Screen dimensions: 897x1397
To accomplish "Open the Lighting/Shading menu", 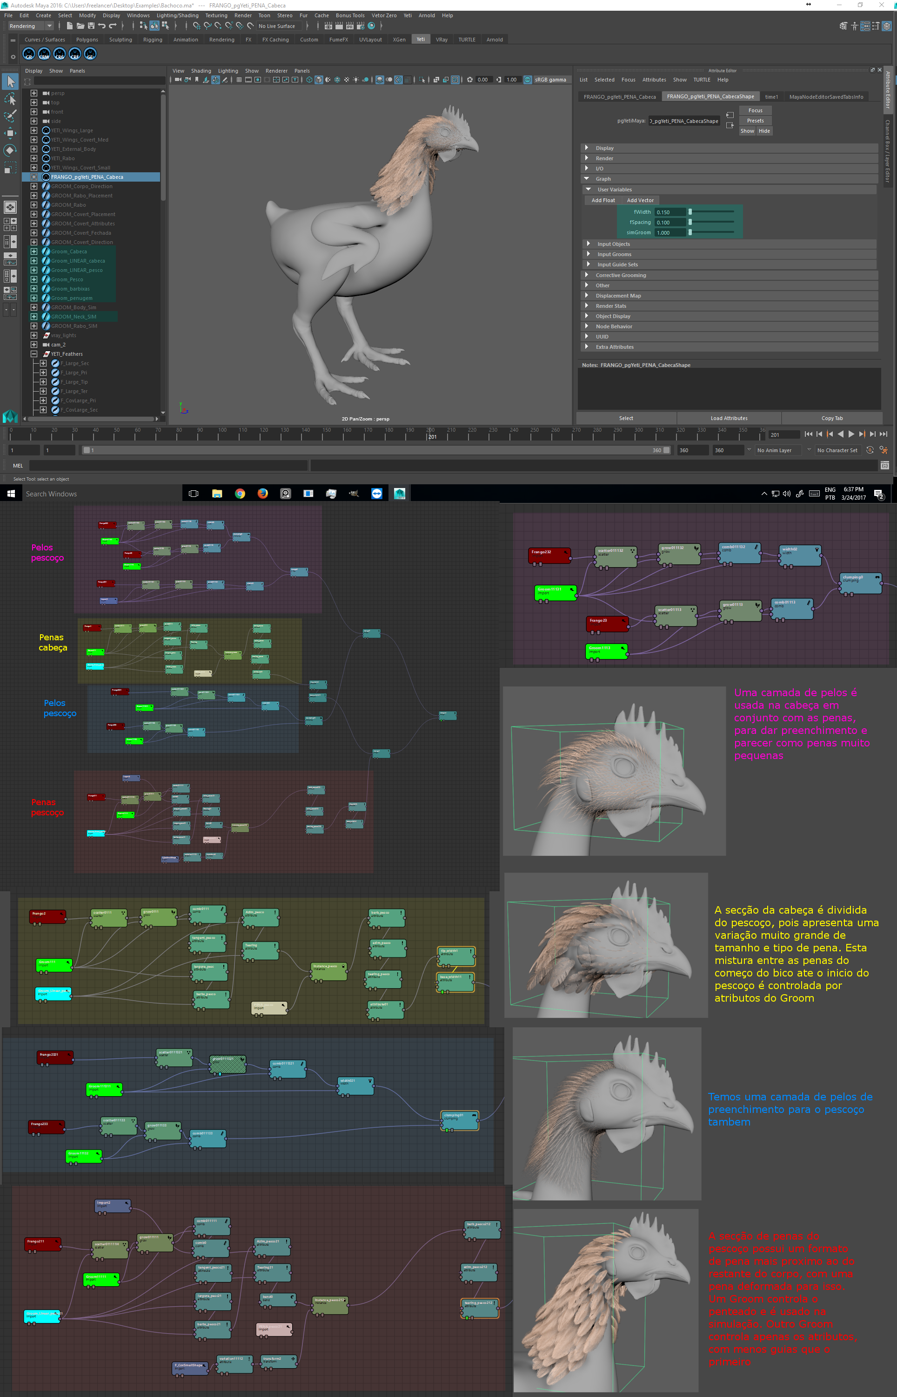I will coord(177,16).
